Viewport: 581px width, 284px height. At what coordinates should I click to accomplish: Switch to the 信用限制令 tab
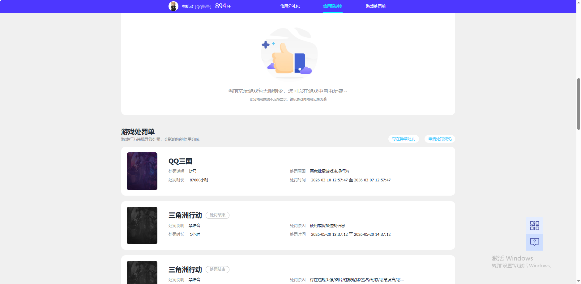[x=333, y=6]
